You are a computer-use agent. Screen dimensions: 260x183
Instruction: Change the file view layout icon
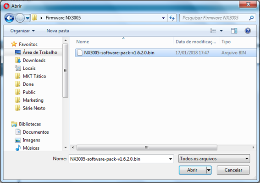(x=213, y=31)
